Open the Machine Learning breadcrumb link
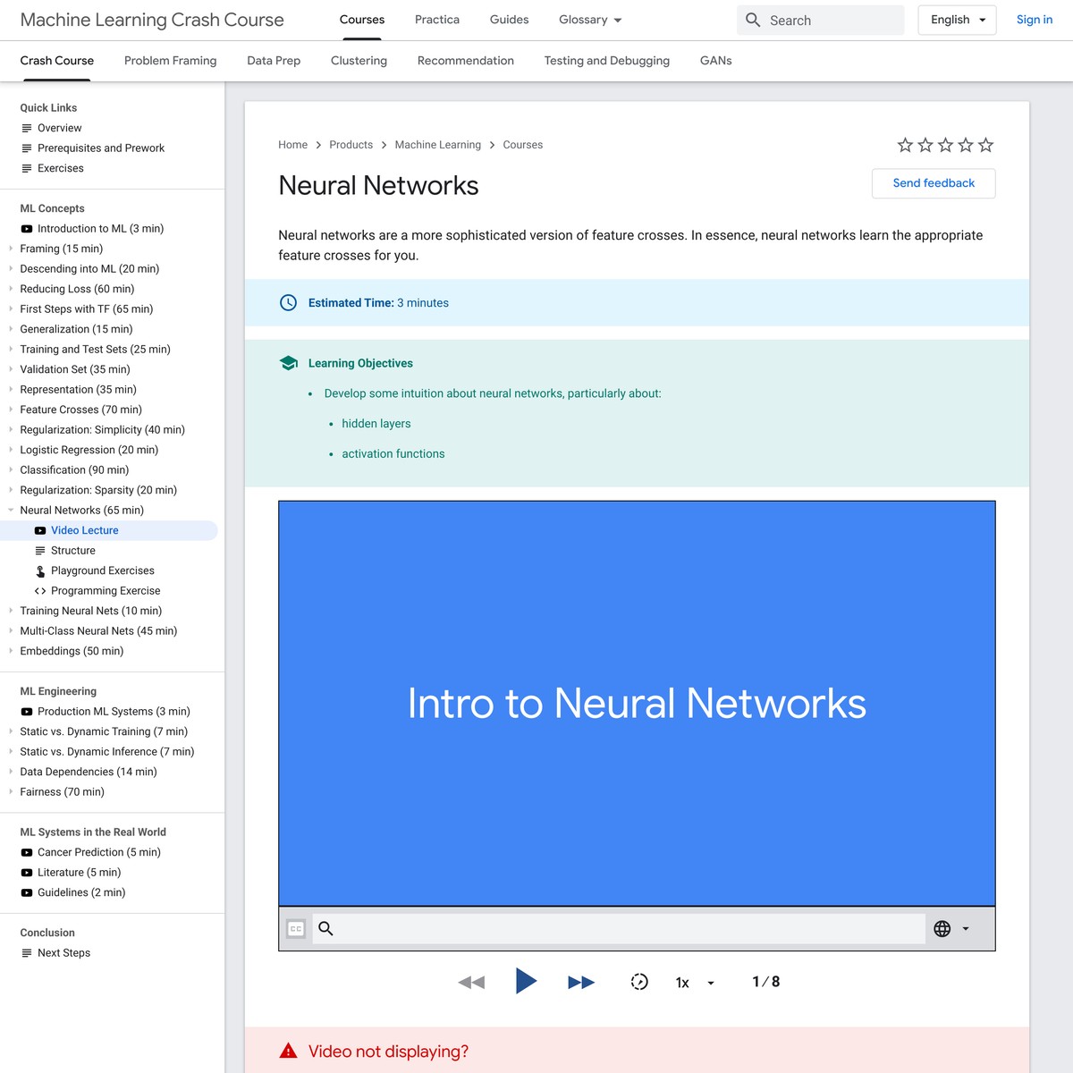1073x1073 pixels. pos(437,144)
